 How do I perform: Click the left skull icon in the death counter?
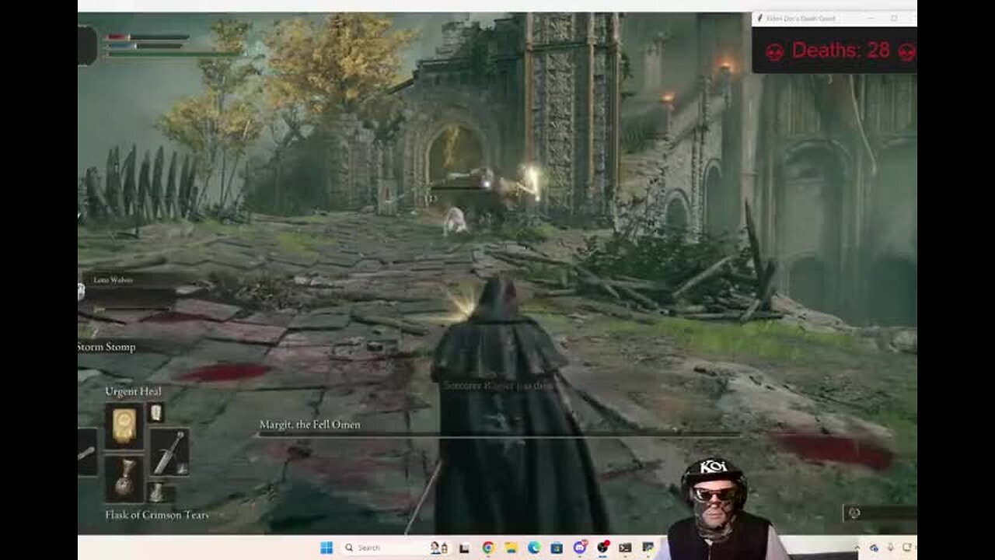point(774,52)
